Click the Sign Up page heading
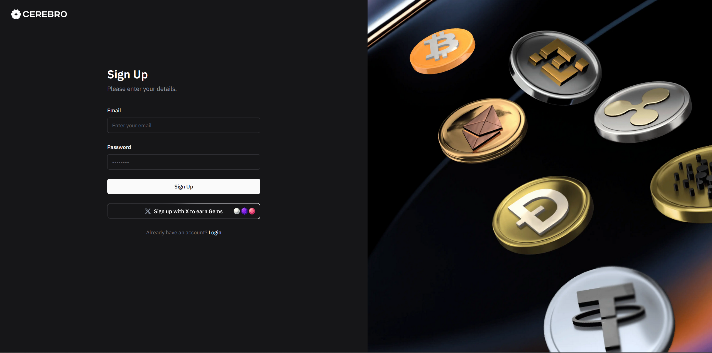Viewport: 712px width, 353px height. tap(128, 75)
